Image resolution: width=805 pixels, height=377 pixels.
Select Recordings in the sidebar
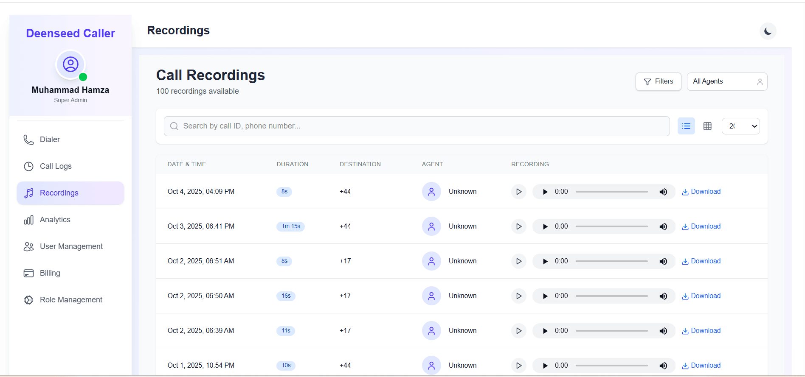point(70,193)
